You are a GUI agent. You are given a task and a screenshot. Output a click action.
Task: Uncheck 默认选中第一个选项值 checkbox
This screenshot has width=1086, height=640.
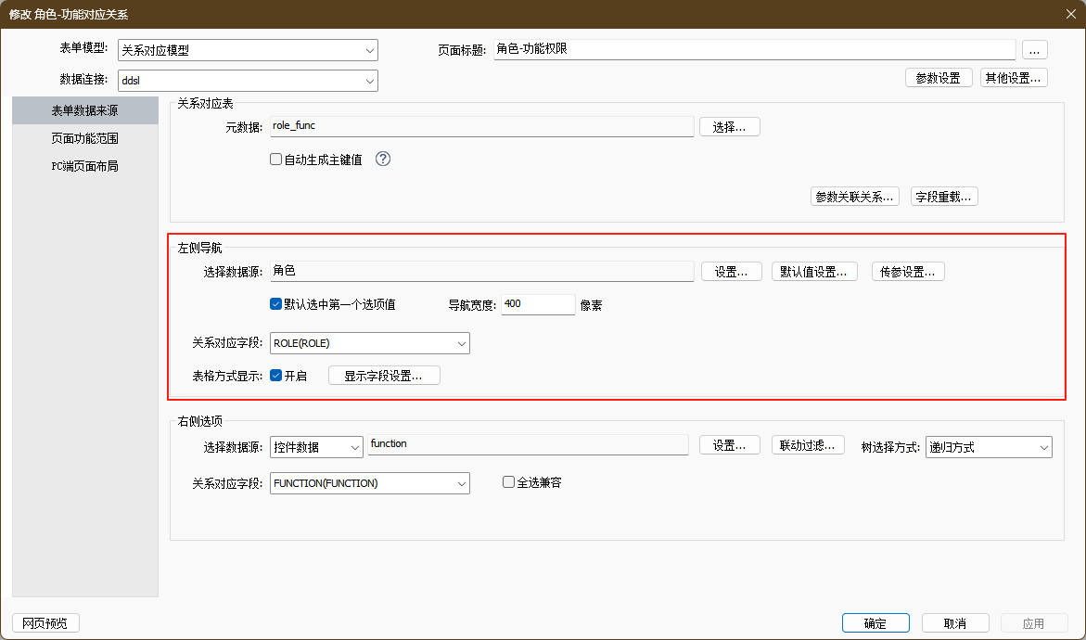[275, 304]
